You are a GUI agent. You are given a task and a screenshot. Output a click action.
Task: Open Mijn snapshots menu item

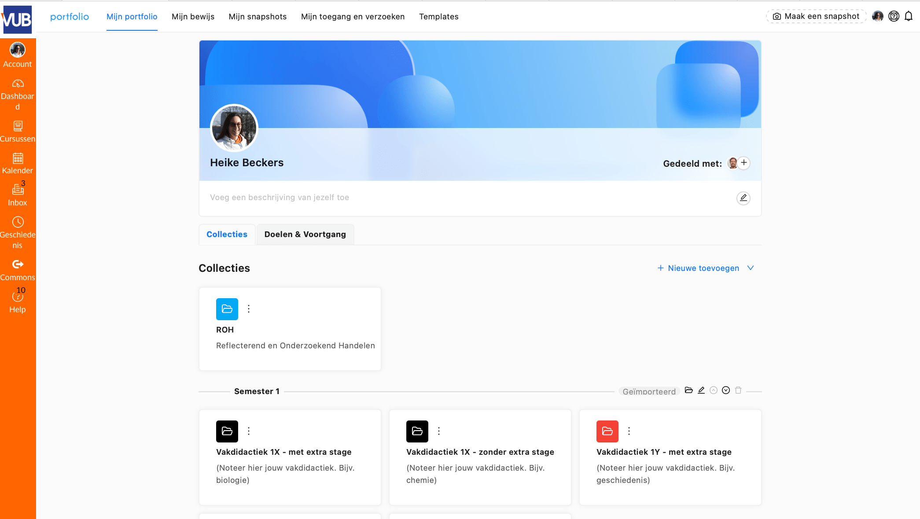point(258,17)
